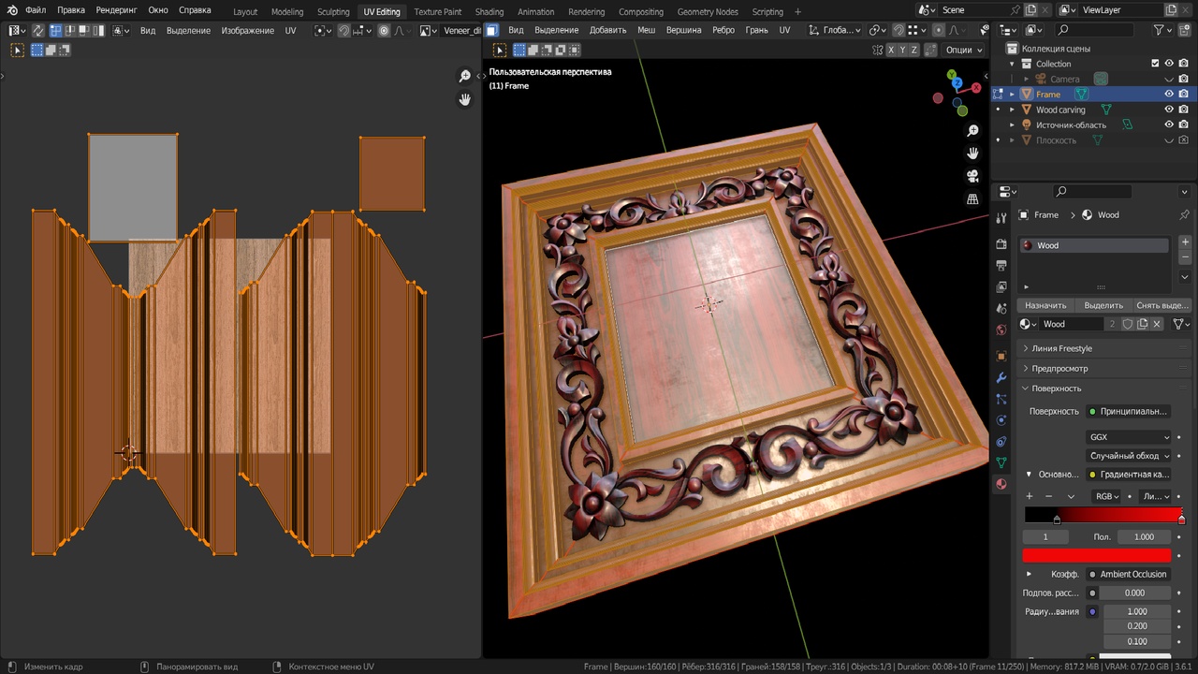This screenshot has width=1198, height=674.
Task: Expand the Wood carving tree item
Action: point(1012,110)
